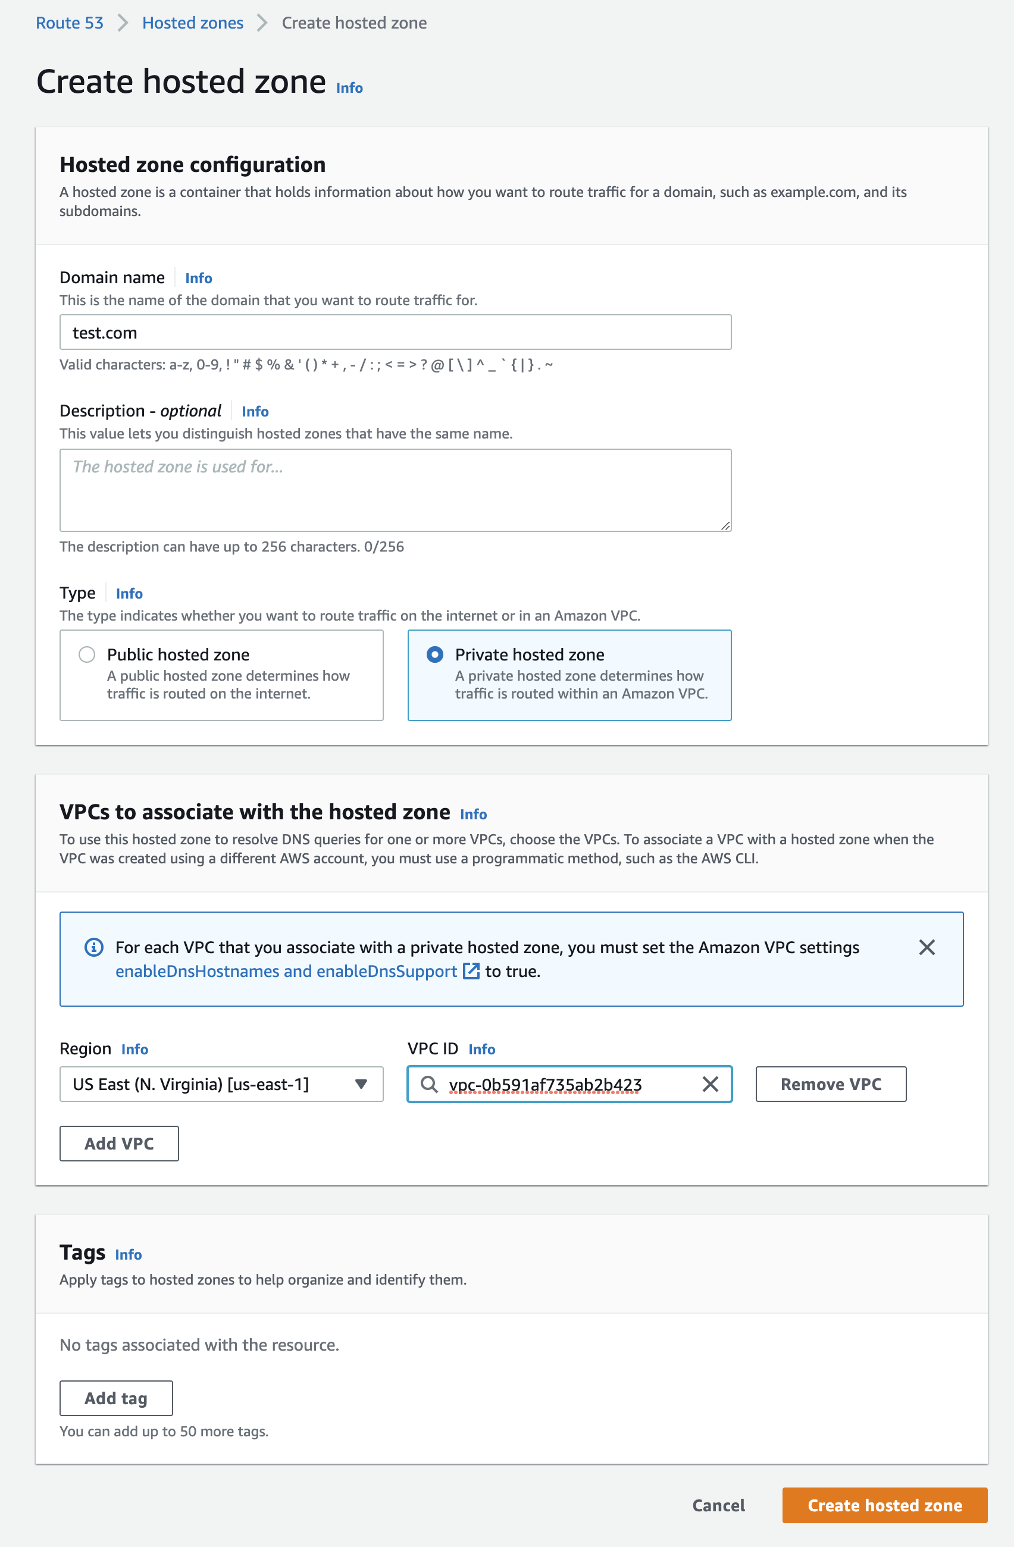Click Create hosted zone button
The image size is (1014, 1547).
pos(884,1505)
